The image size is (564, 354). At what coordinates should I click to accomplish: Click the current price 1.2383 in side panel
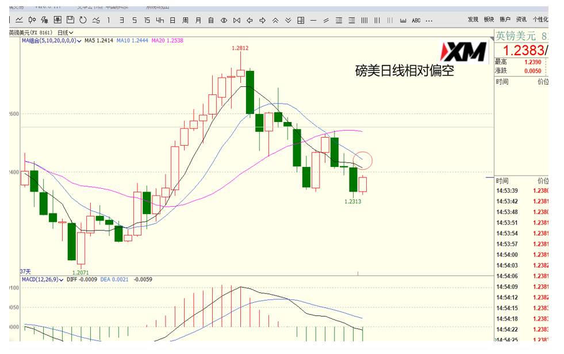(x=523, y=51)
